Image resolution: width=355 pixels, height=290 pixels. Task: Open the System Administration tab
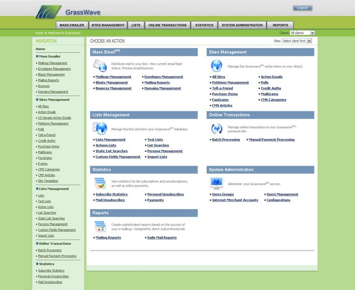pos(242,25)
